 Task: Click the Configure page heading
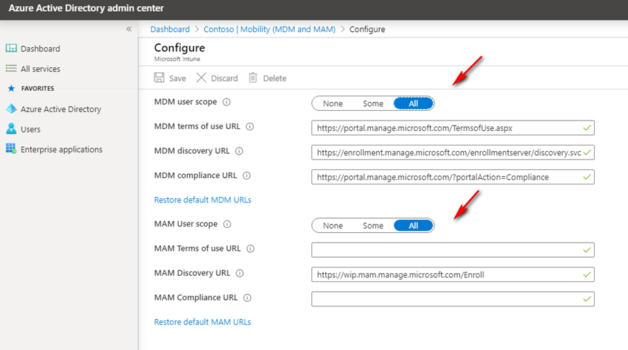tap(180, 48)
